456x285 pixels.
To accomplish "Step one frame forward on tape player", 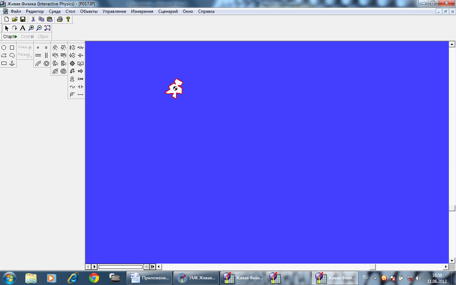I will coord(152,267).
